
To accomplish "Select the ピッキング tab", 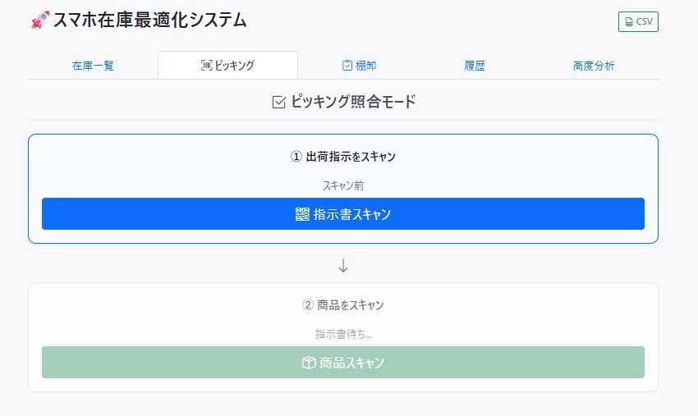I will (x=227, y=66).
